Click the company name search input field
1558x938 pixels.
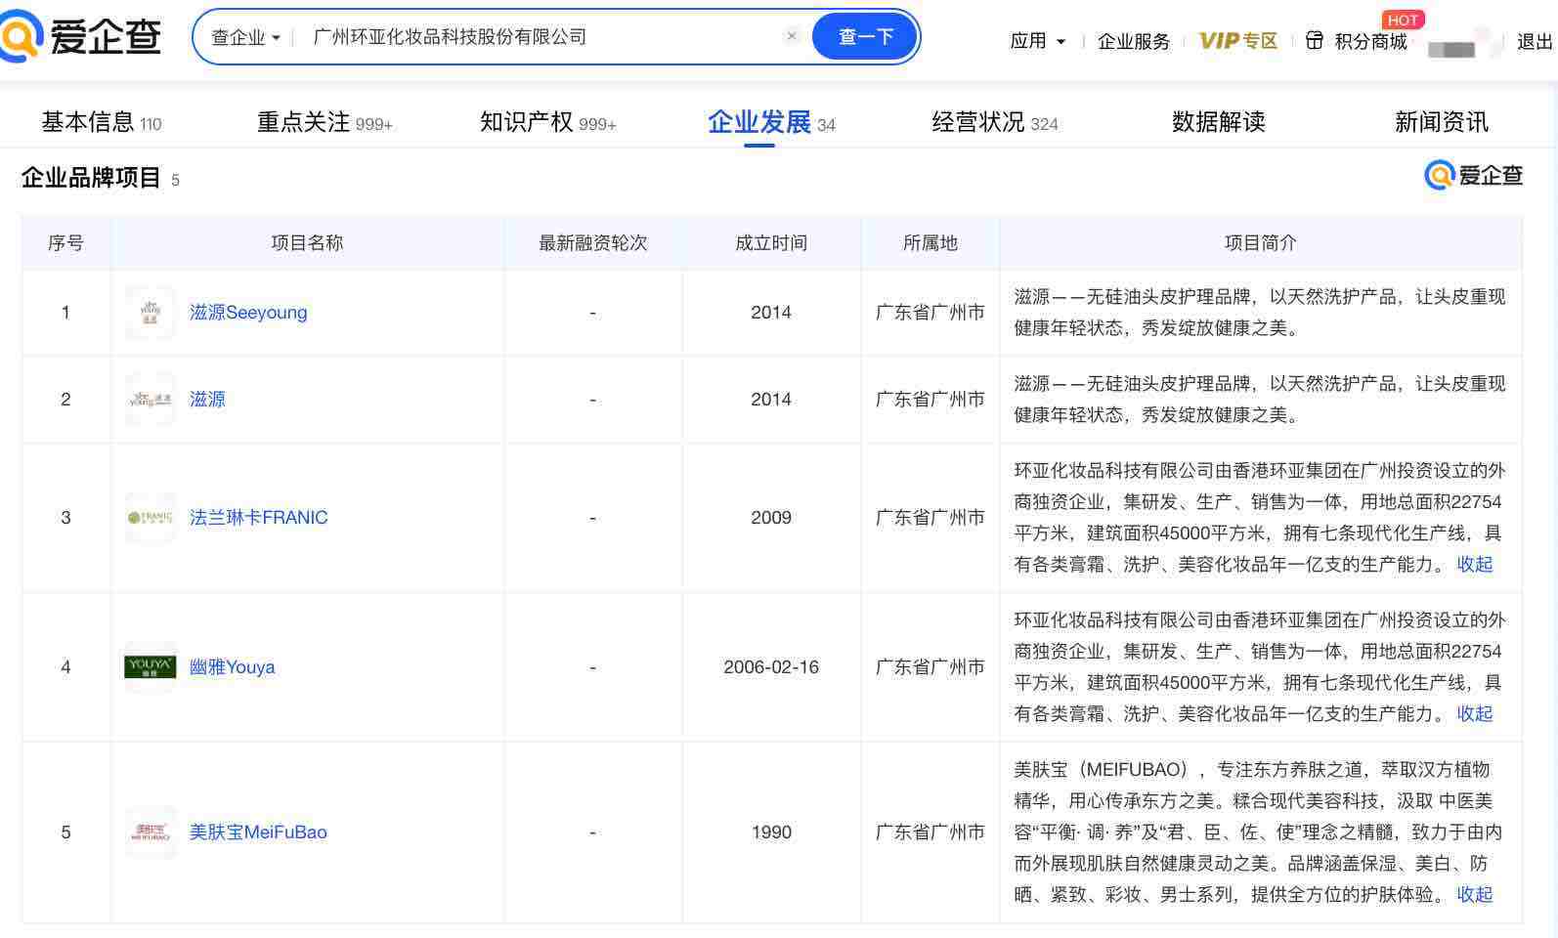[542, 37]
